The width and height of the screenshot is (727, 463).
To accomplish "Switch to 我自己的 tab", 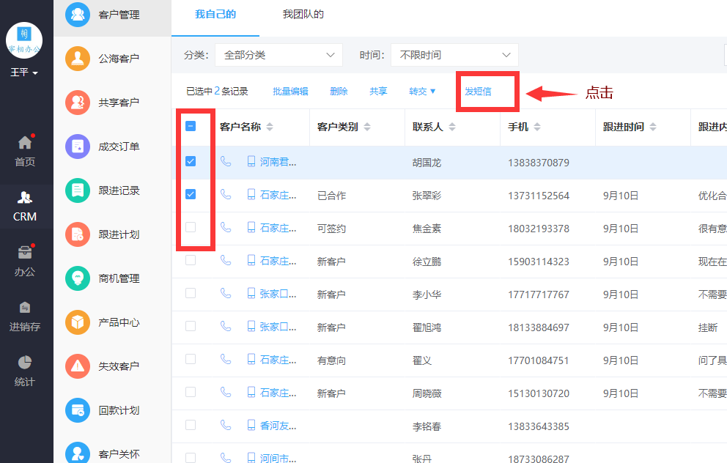I will click(x=215, y=15).
